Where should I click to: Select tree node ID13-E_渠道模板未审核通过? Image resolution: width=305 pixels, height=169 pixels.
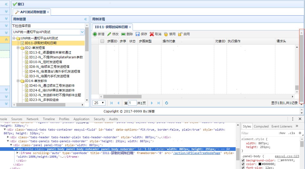(x=50, y=53)
